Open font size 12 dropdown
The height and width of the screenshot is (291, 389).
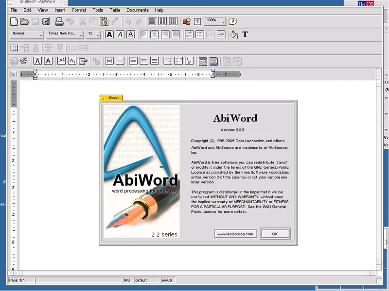click(x=93, y=34)
